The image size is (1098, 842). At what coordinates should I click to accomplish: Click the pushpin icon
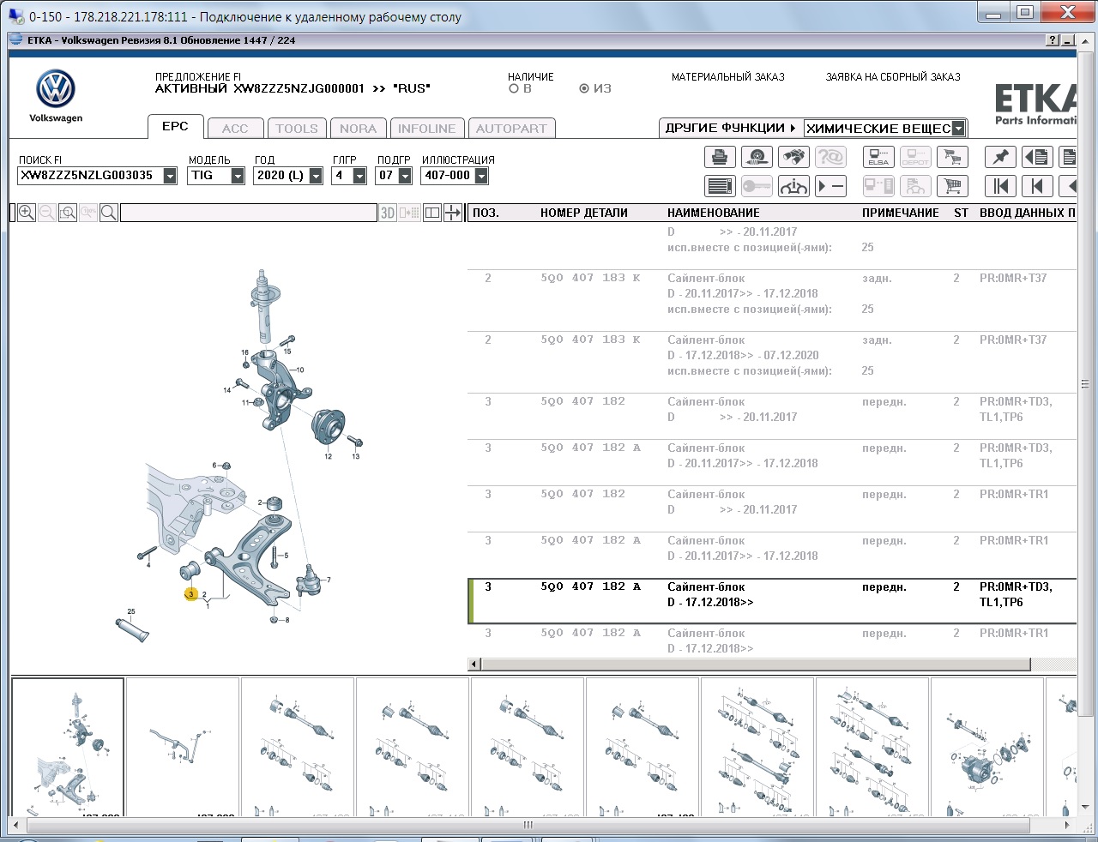coord(1000,157)
